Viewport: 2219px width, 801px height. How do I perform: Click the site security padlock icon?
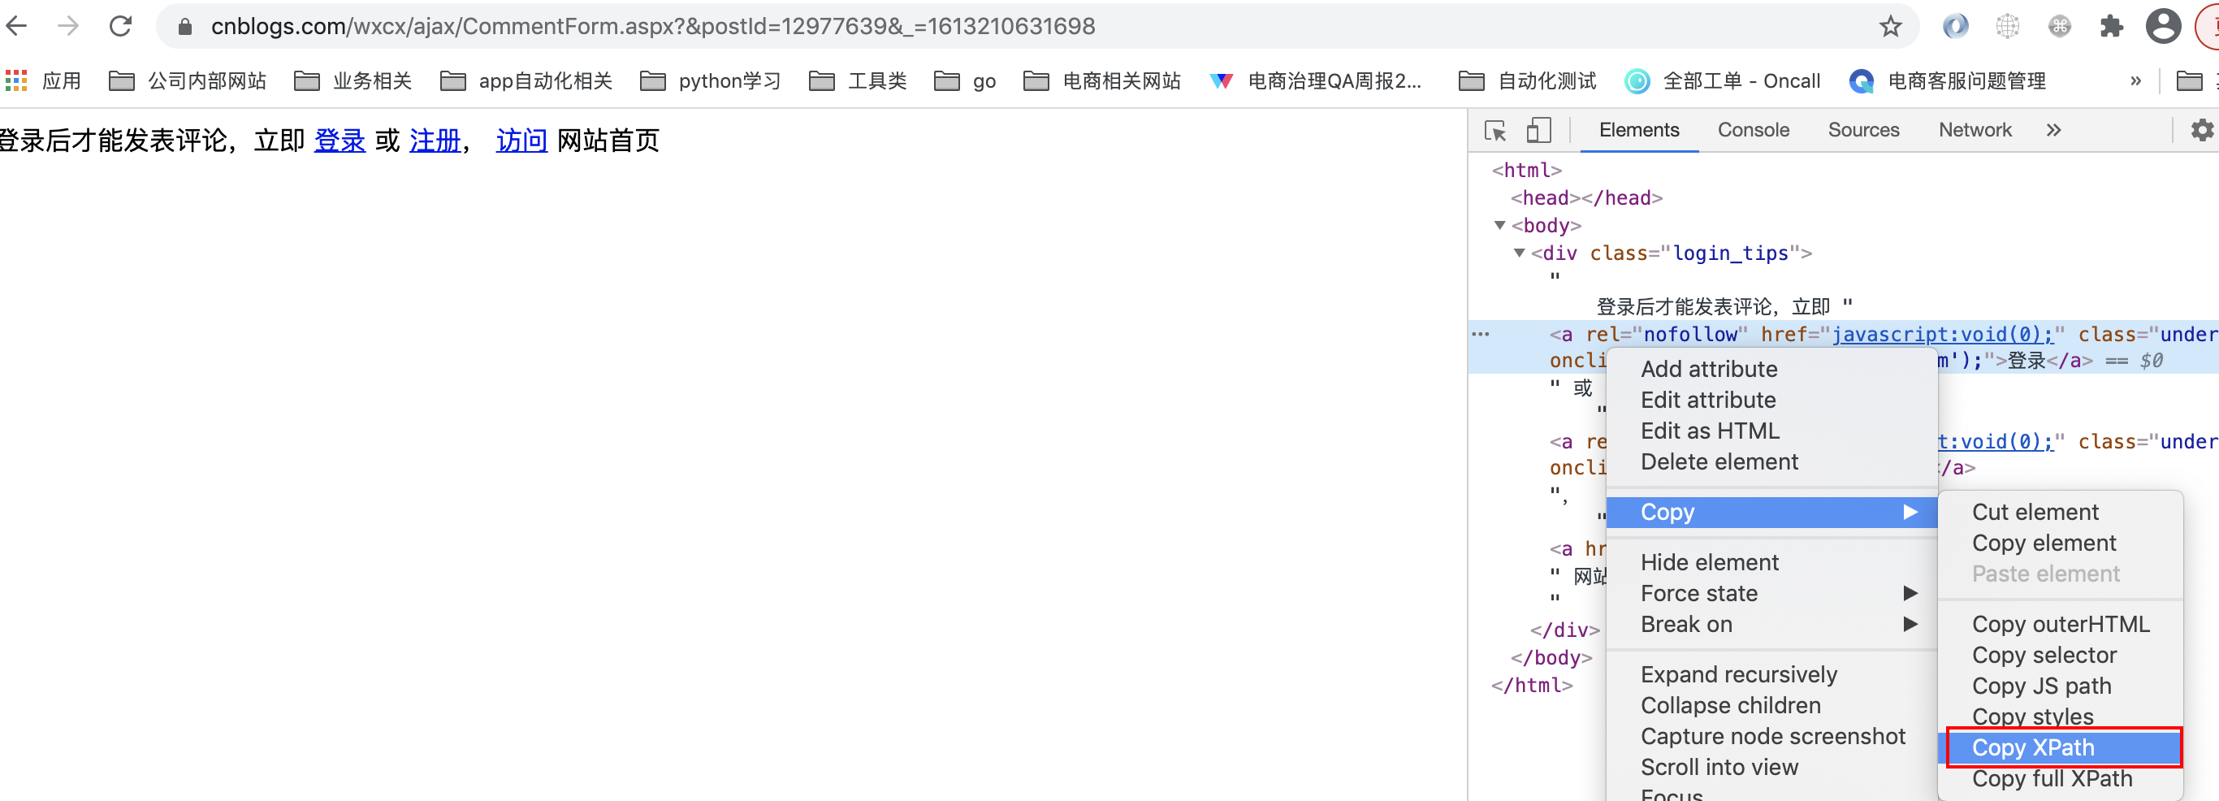point(184,26)
